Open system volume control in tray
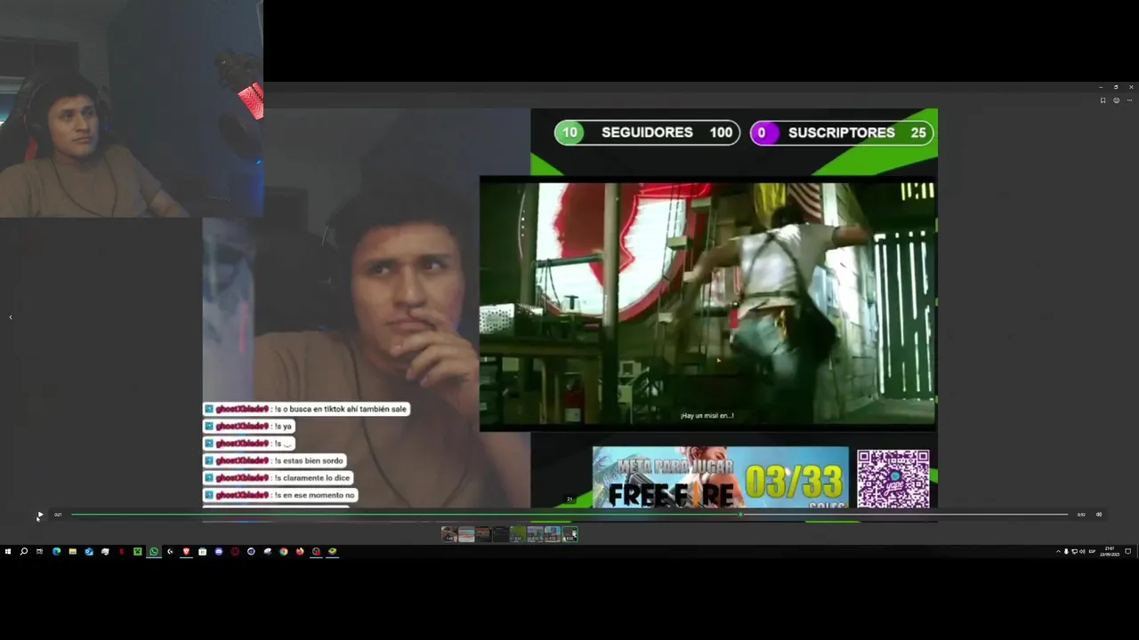The height and width of the screenshot is (640, 1139). coord(1082,551)
